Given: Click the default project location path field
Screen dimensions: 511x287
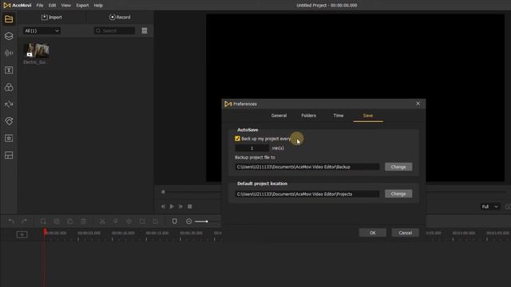Looking at the screenshot, I should [307, 194].
